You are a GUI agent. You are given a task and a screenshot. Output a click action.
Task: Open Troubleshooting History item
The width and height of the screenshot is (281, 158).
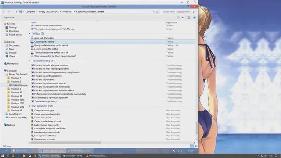click(45, 101)
